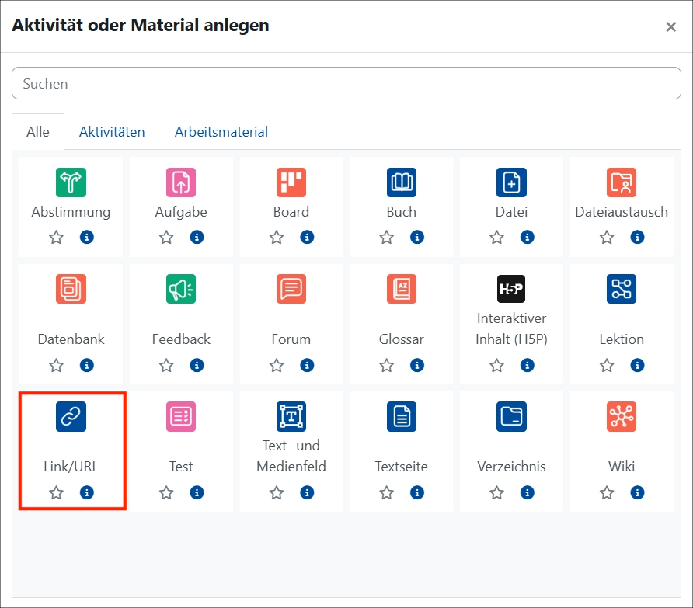Mark Datenbank as favorite with the star
Viewport: 693px width, 608px height.
point(56,365)
